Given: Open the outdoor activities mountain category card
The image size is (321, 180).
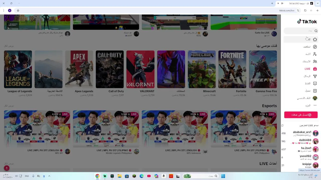Looking at the screenshot, I should point(48,69).
